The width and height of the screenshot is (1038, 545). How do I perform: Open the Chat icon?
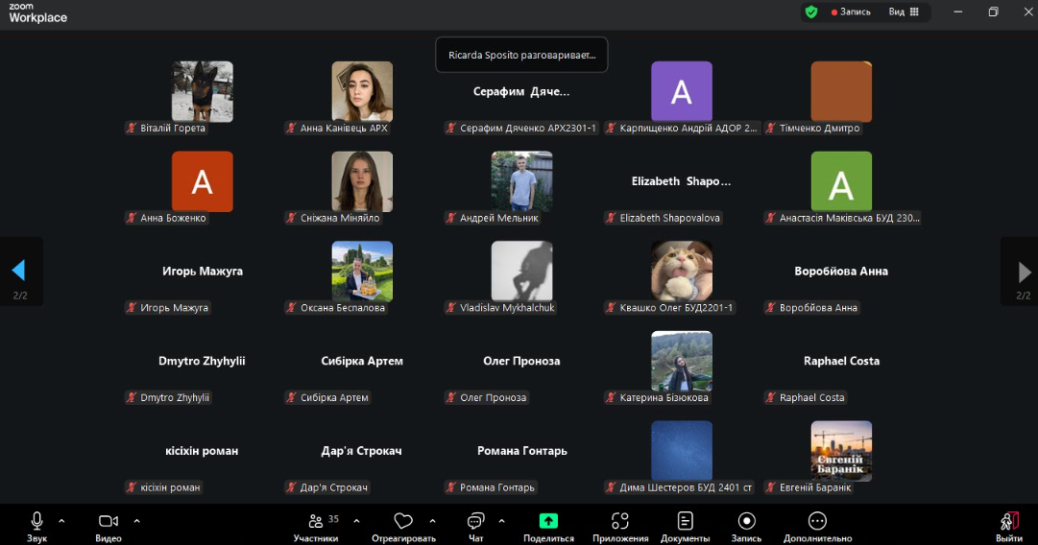tap(475, 521)
